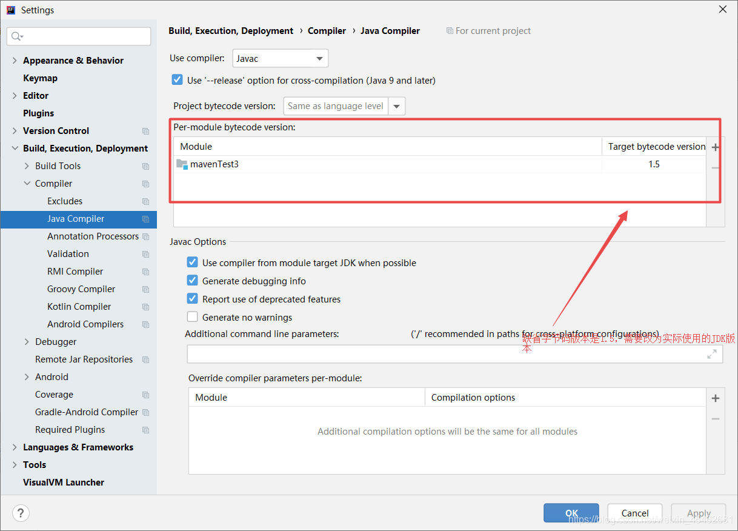Click Compilation options column header

pyautogui.click(x=566, y=398)
